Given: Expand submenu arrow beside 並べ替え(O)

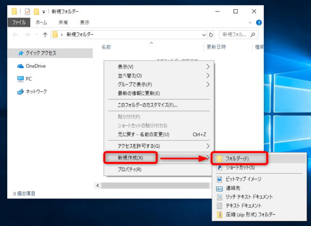Looking at the screenshot, I should point(208,76).
